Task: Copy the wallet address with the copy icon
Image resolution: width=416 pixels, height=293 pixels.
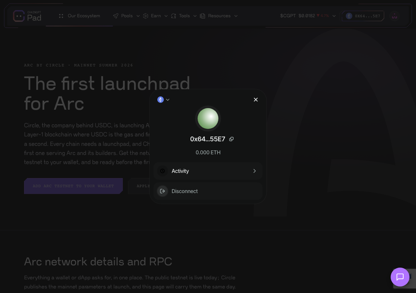Action: coord(231,139)
